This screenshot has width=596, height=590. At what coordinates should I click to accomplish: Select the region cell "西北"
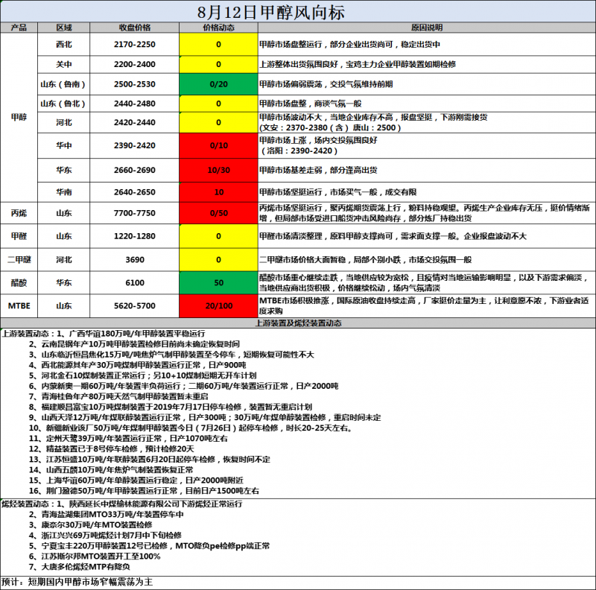(x=64, y=45)
